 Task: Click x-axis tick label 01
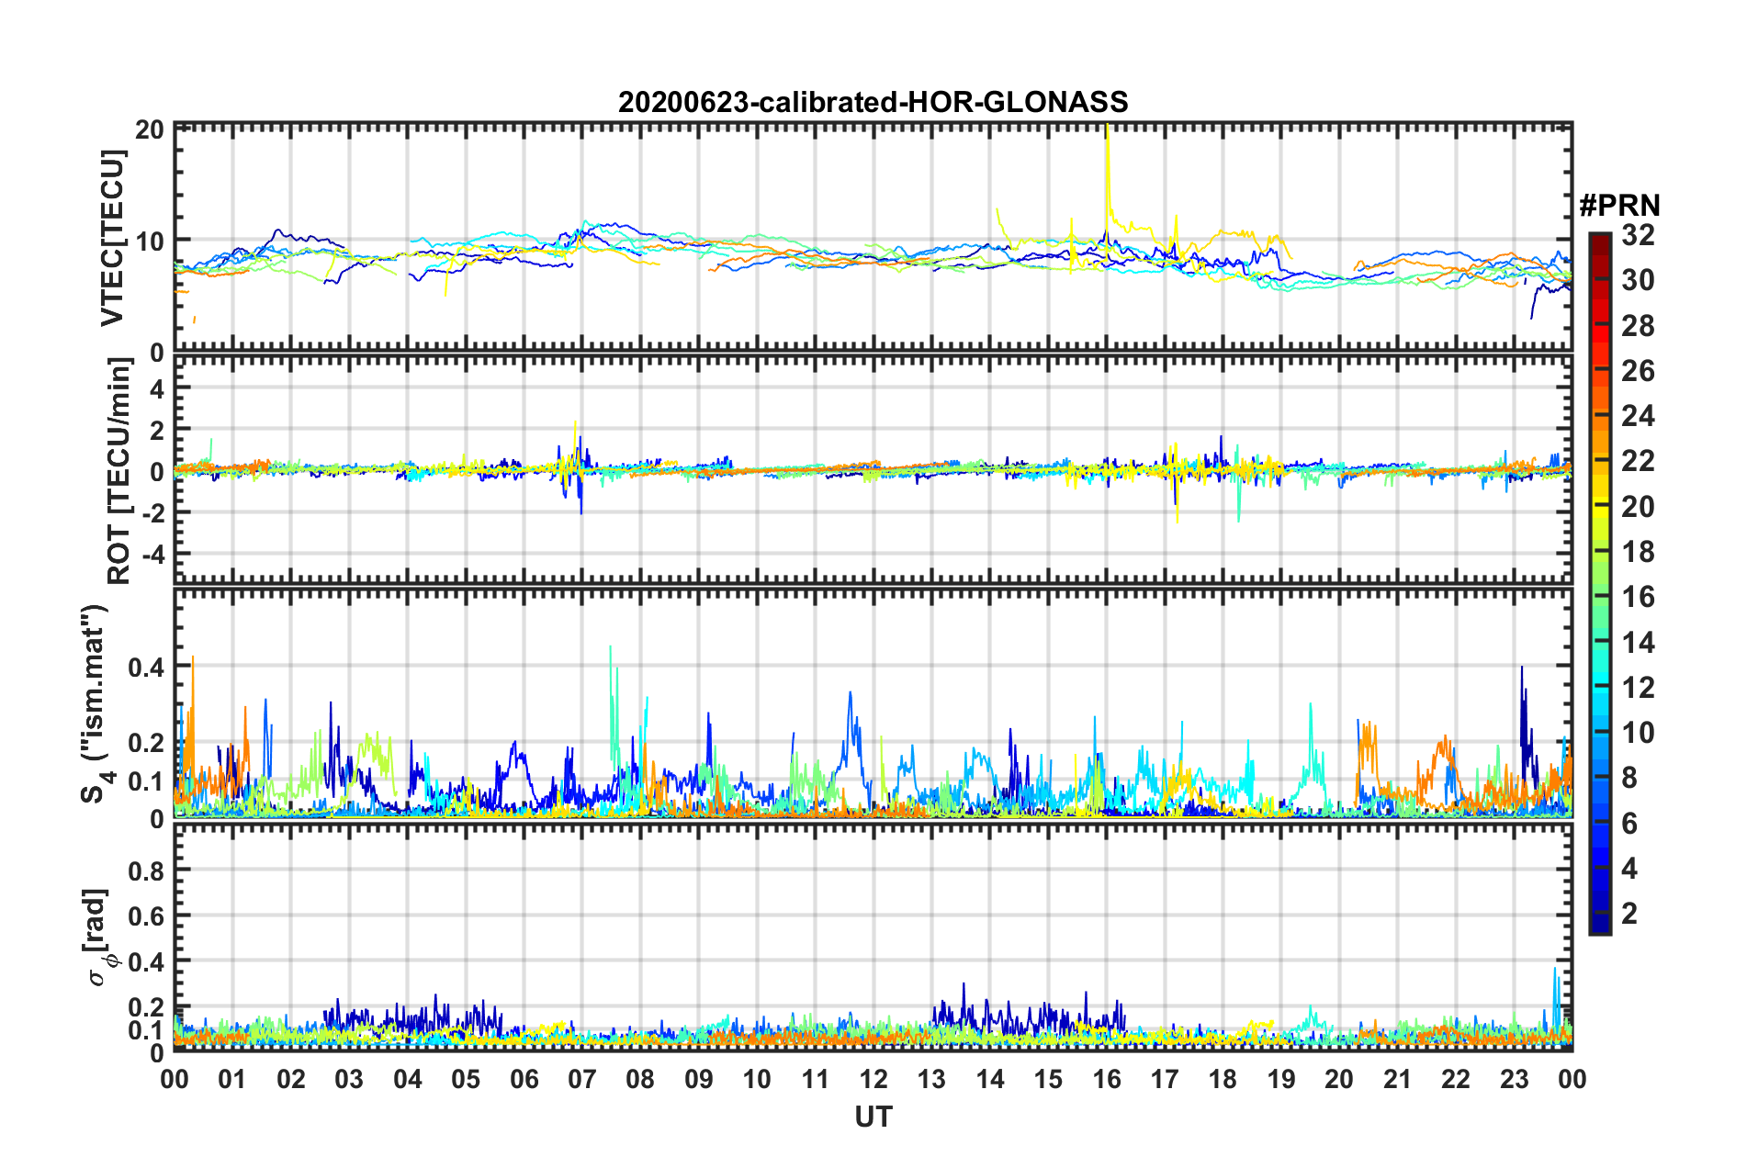(232, 1079)
